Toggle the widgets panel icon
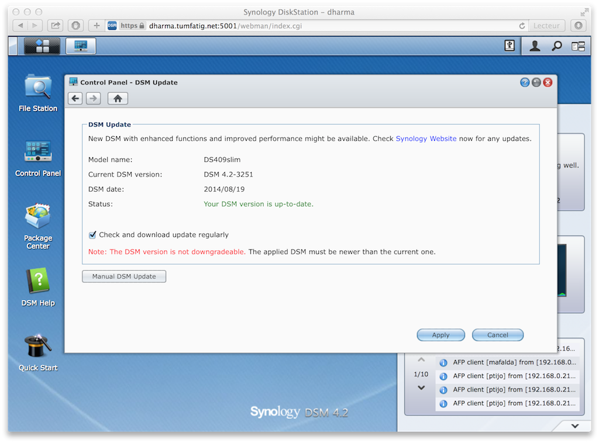This screenshot has height=443, width=599. point(578,46)
